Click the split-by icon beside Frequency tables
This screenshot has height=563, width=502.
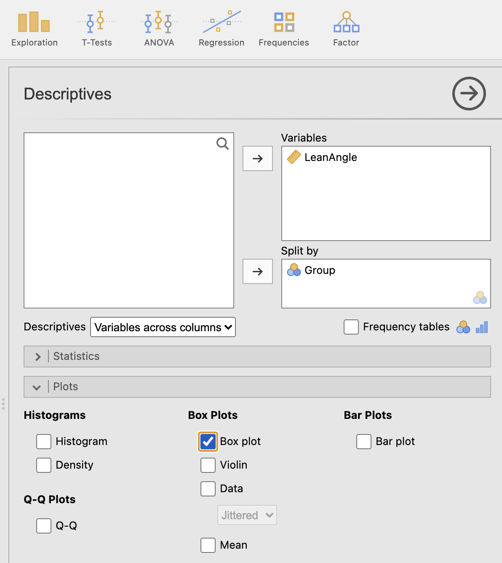(x=463, y=327)
